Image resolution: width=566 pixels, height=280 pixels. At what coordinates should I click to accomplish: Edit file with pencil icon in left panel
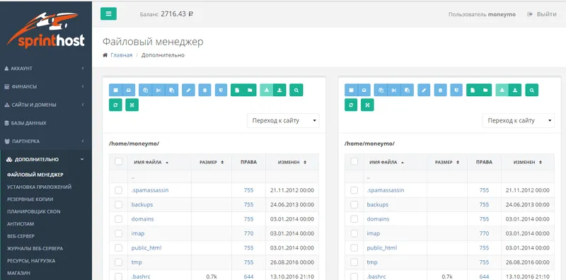pos(188,90)
